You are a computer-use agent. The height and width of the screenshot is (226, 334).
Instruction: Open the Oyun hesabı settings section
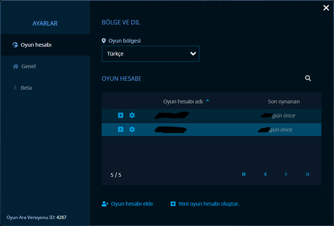pyautogui.click(x=45, y=45)
